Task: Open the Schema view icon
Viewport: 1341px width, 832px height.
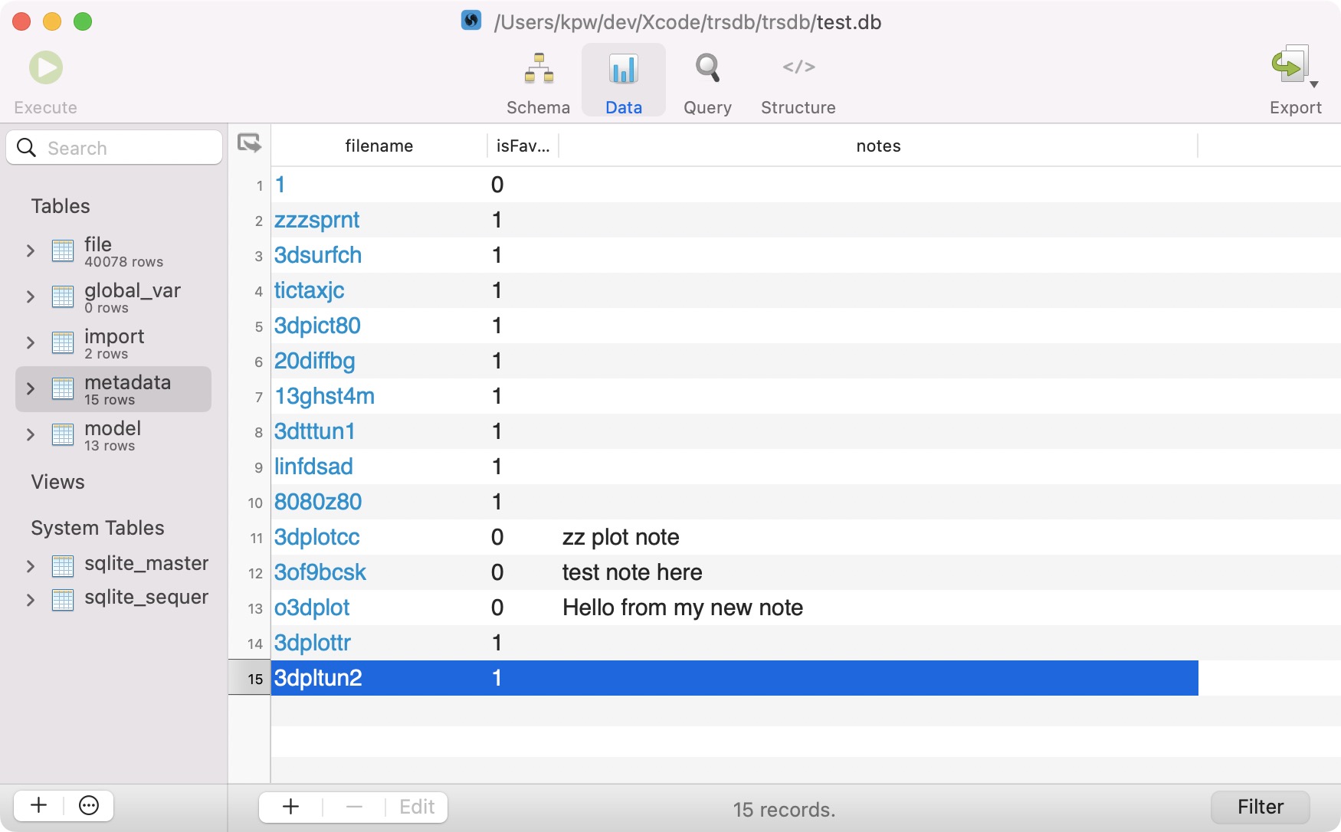Action: tap(538, 68)
